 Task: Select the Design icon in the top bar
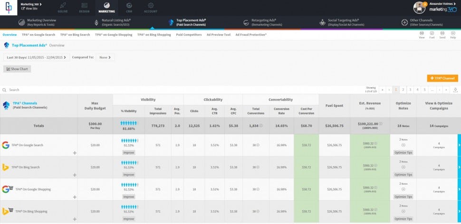pos(85,6)
